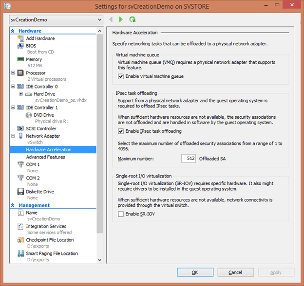Viewport: 304px width, 286px height.
Task: Click the Memory chip icon
Action: click(x=20, y=59)
